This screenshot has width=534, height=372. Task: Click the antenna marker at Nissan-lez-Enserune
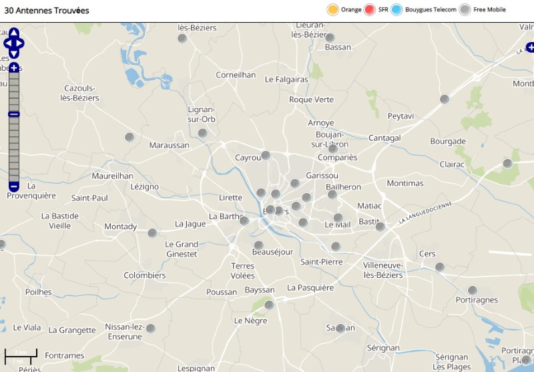pyautogui.click(x=151, y=328)
